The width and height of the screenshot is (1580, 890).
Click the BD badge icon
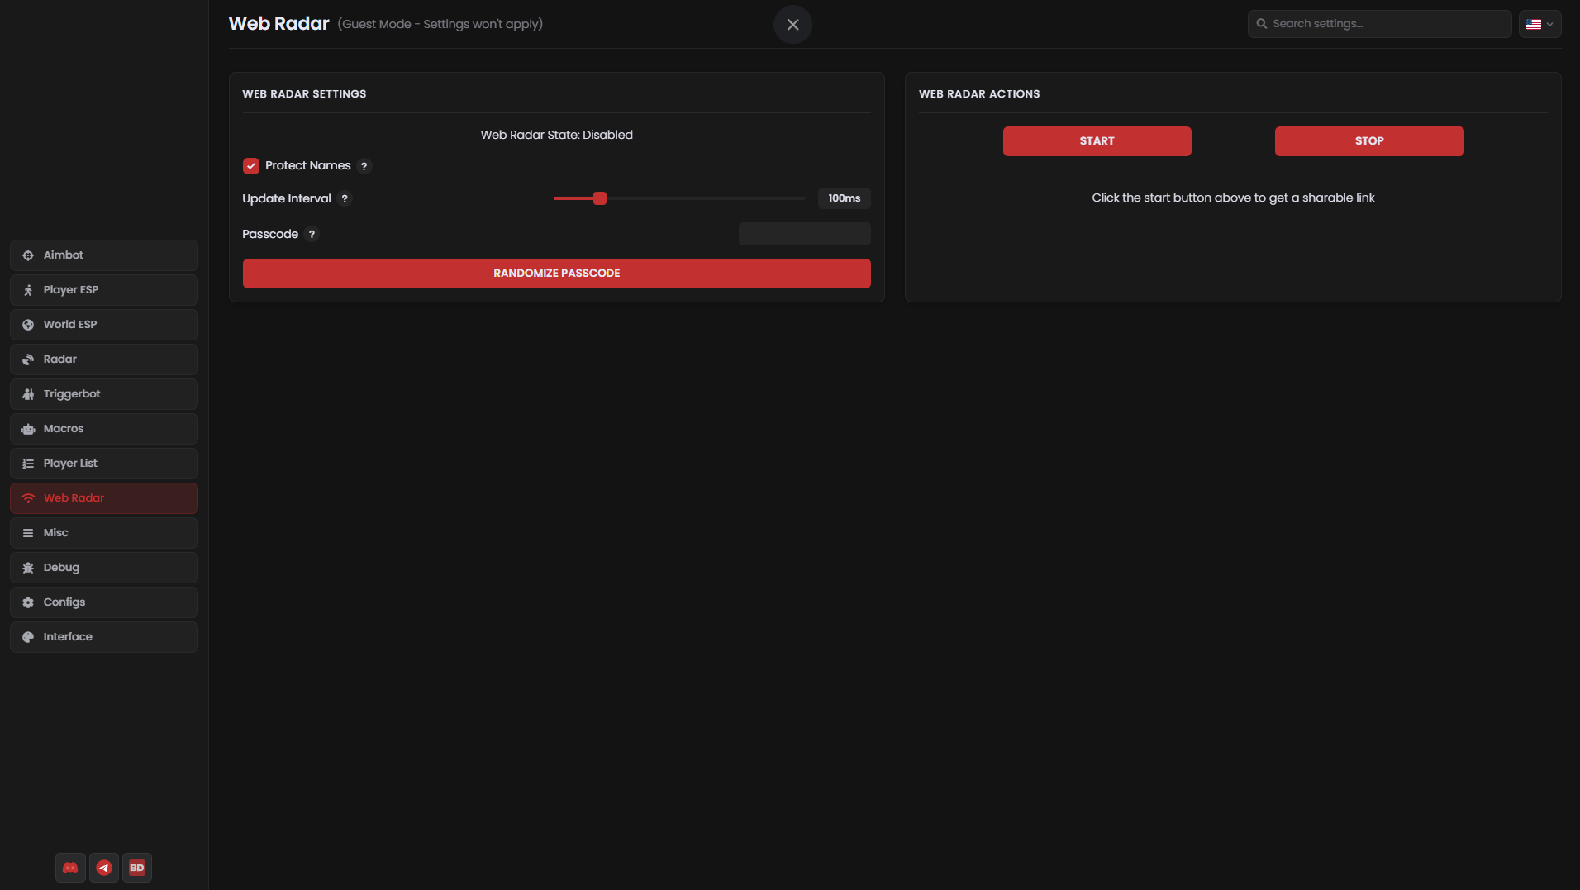point(137,868)
